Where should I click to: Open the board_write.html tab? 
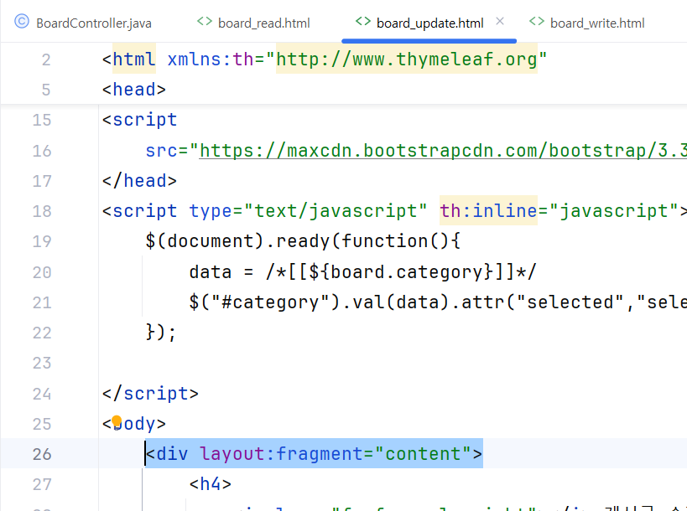pos(587,23)
